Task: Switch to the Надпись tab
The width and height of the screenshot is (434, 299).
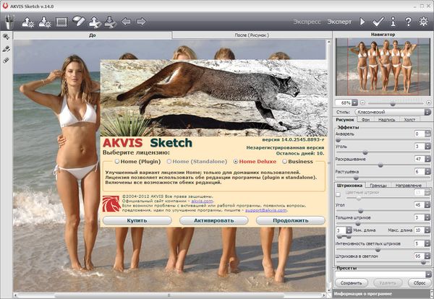Action: [x=387, y=120]
